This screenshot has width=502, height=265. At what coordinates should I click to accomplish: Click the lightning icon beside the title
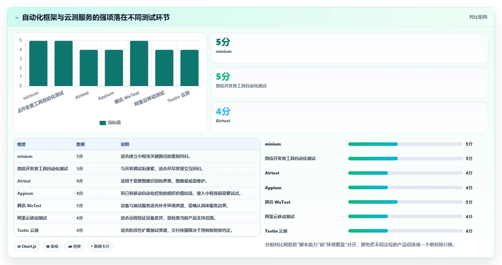coord(17,17)
